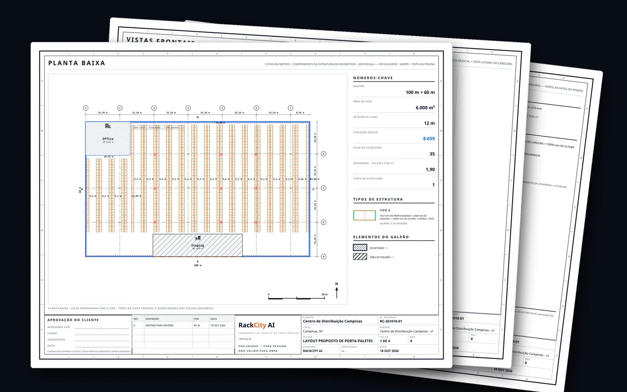Click the NÚMEROS-CHAVE heading
Screen dimensions: 627x392
pyautogui.click(x=373, y=78)
